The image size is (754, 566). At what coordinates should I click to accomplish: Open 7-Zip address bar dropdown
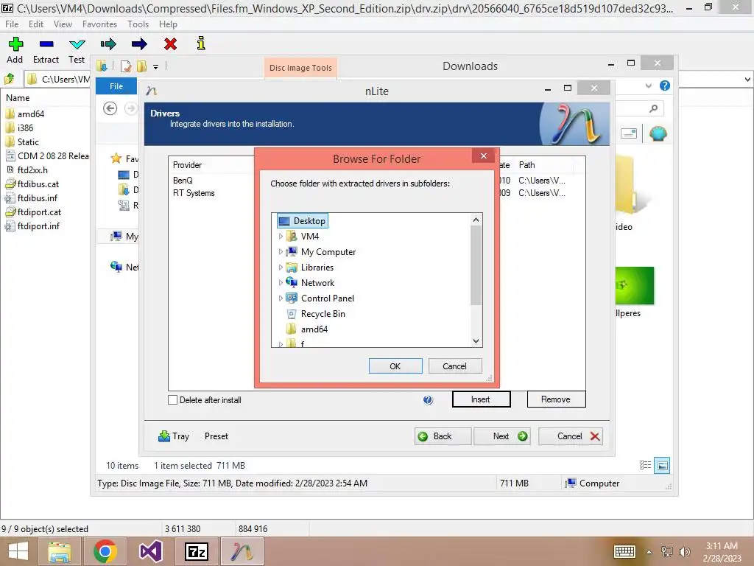[x=748, y=79]
